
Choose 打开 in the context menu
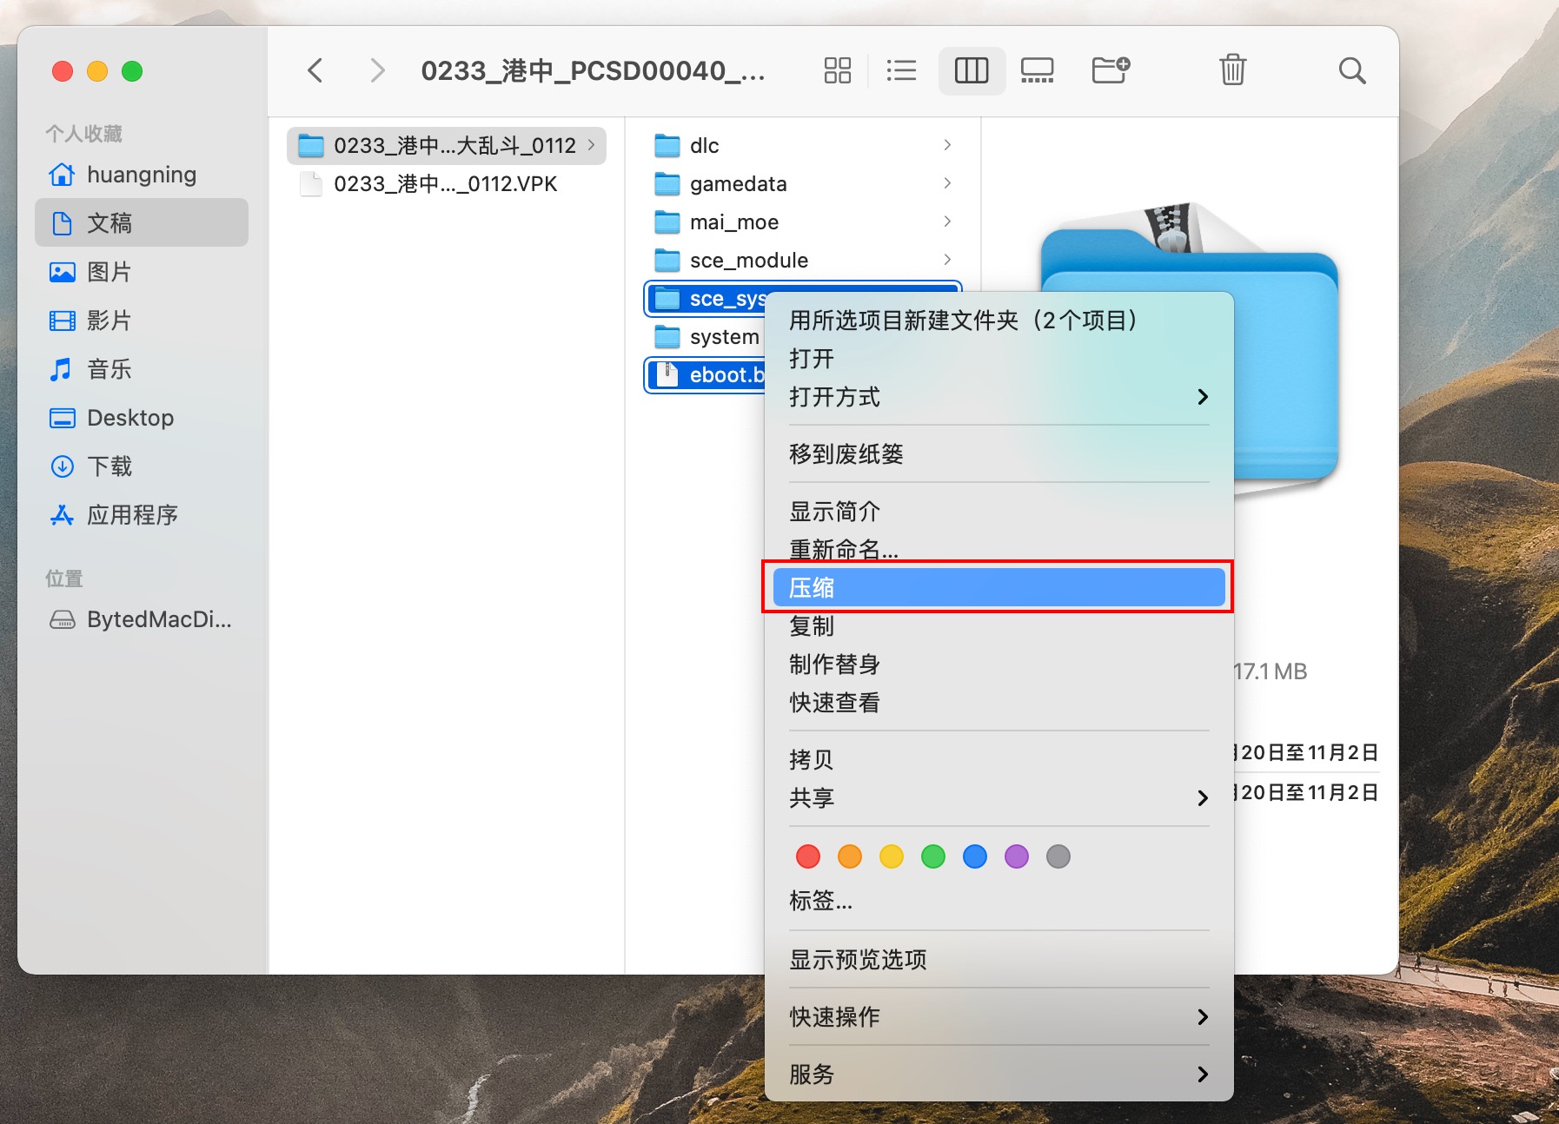point(998,359)
